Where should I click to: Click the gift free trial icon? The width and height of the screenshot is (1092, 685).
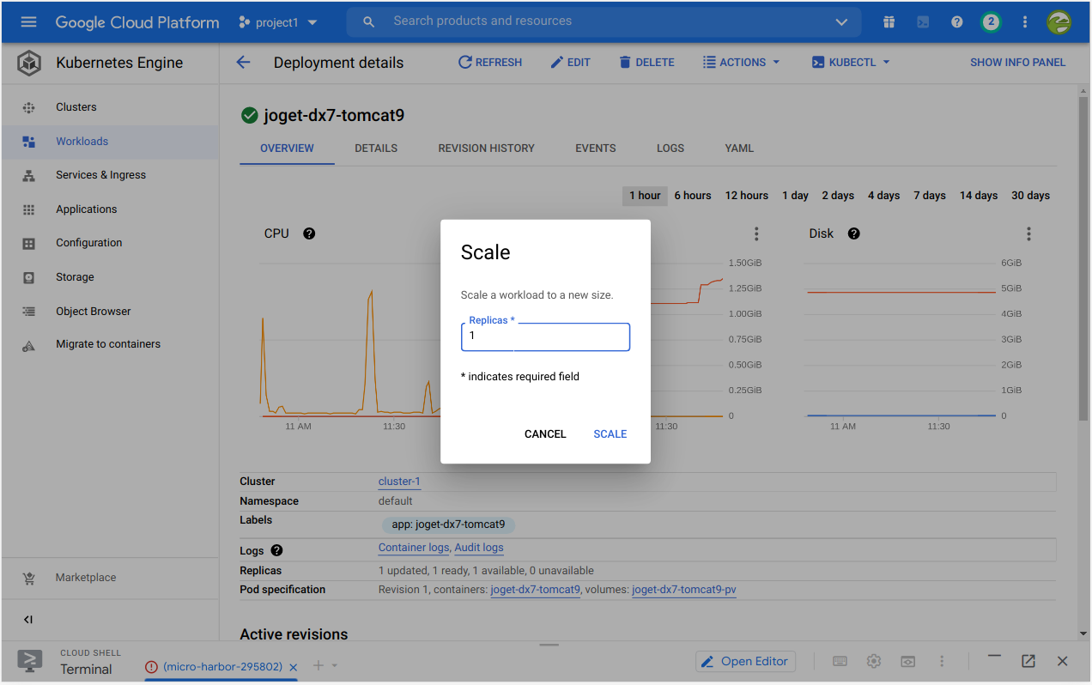tap(889, 22)
